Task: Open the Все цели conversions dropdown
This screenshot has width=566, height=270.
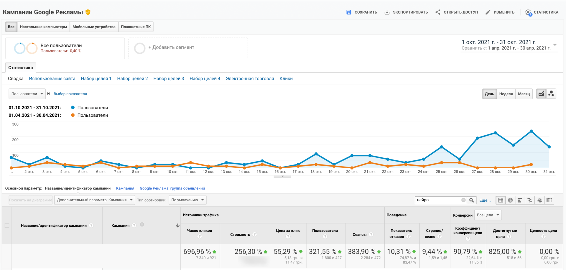Action: point(488,215)
